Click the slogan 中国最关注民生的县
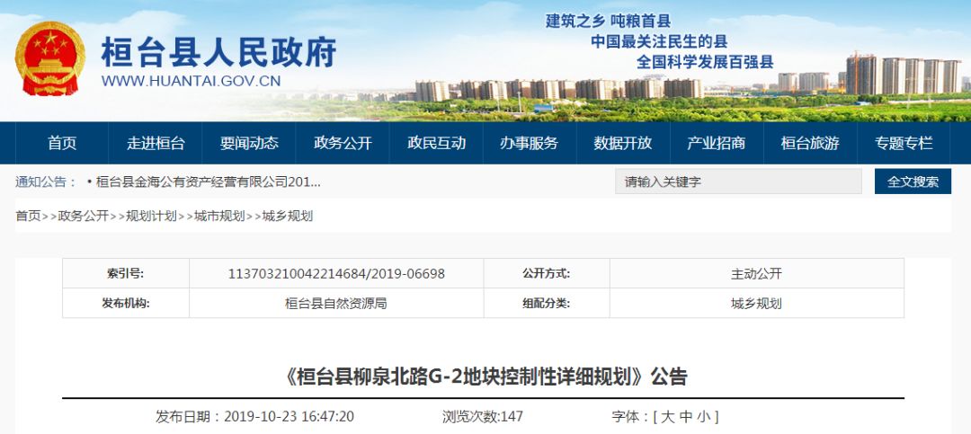Image resolution: width=971 pixels, height=434 pixels. [x=659, y=41]
